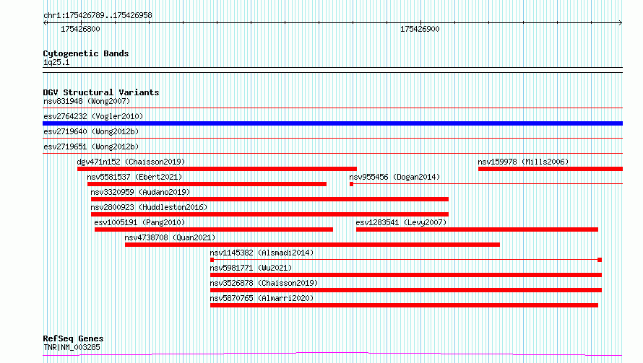The width and height of the screenshot is (643, 363).
Task: Open the DGV Structural Variants track heading
Action: click(x=101, y=92)
